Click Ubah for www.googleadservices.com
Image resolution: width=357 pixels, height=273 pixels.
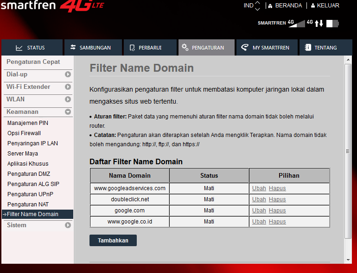[259, 188]
